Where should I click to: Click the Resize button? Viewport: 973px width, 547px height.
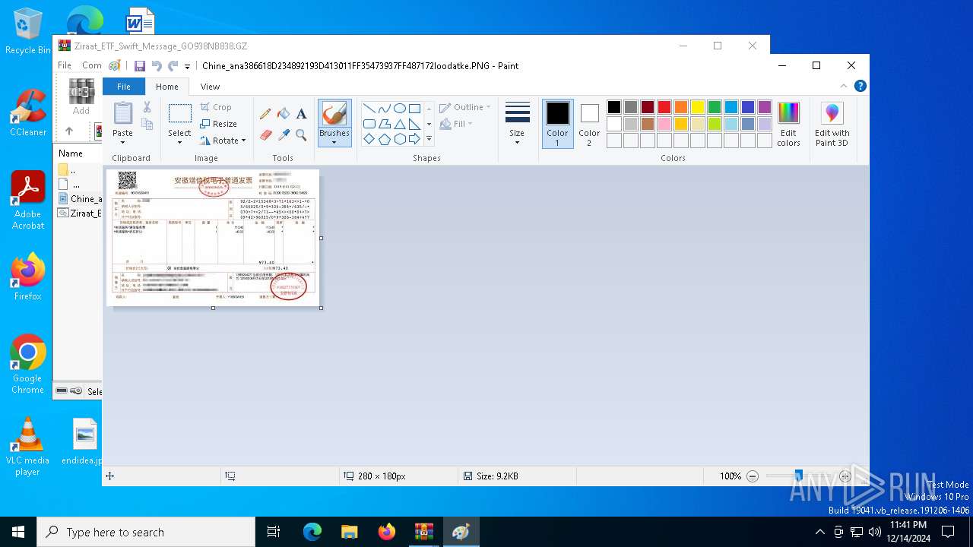tap(218, 124)
